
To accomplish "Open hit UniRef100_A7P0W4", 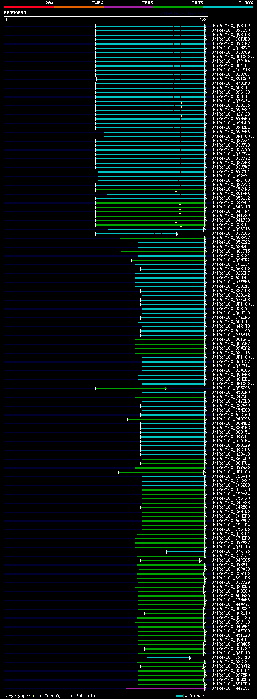I will point(230,61).
